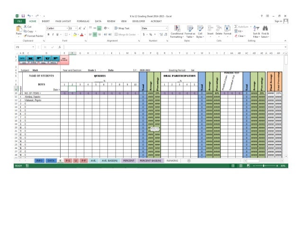Toggle align left button
The height and width of the screenshot is (233, 302).
pyautogui.click(x=90, y=35)
